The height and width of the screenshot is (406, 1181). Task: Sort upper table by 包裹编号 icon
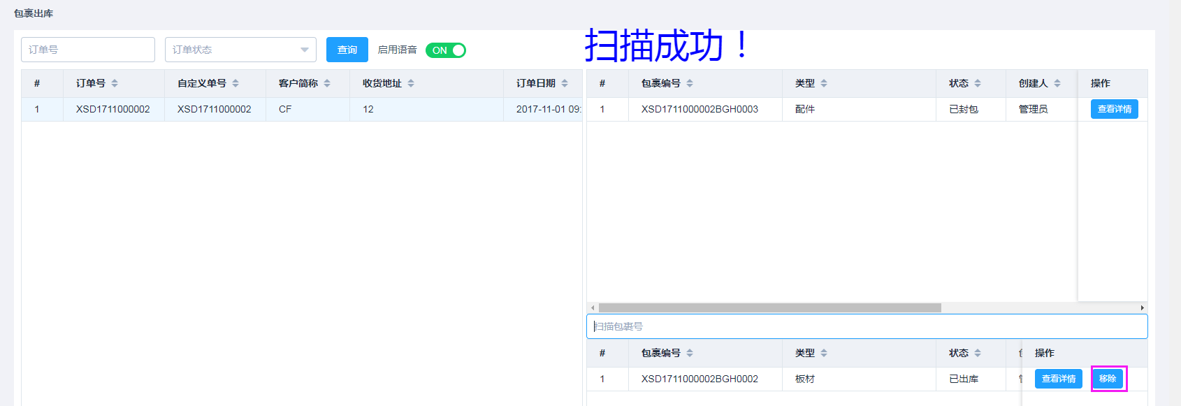690,83
